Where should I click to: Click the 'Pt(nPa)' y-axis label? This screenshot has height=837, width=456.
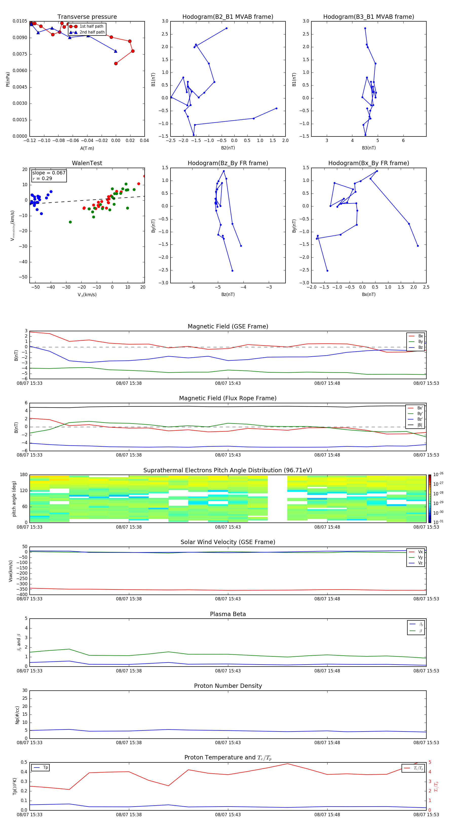(x=8, y=79)
